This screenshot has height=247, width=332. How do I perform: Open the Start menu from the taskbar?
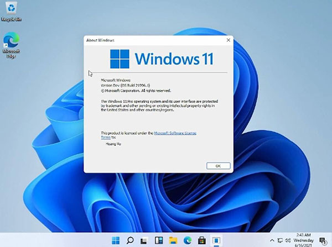(x=116, y=241)
